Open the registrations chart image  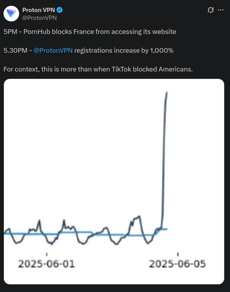tap(114, 182)
